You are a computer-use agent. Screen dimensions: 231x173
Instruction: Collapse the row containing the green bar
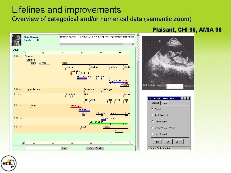[x=14, y=118]
